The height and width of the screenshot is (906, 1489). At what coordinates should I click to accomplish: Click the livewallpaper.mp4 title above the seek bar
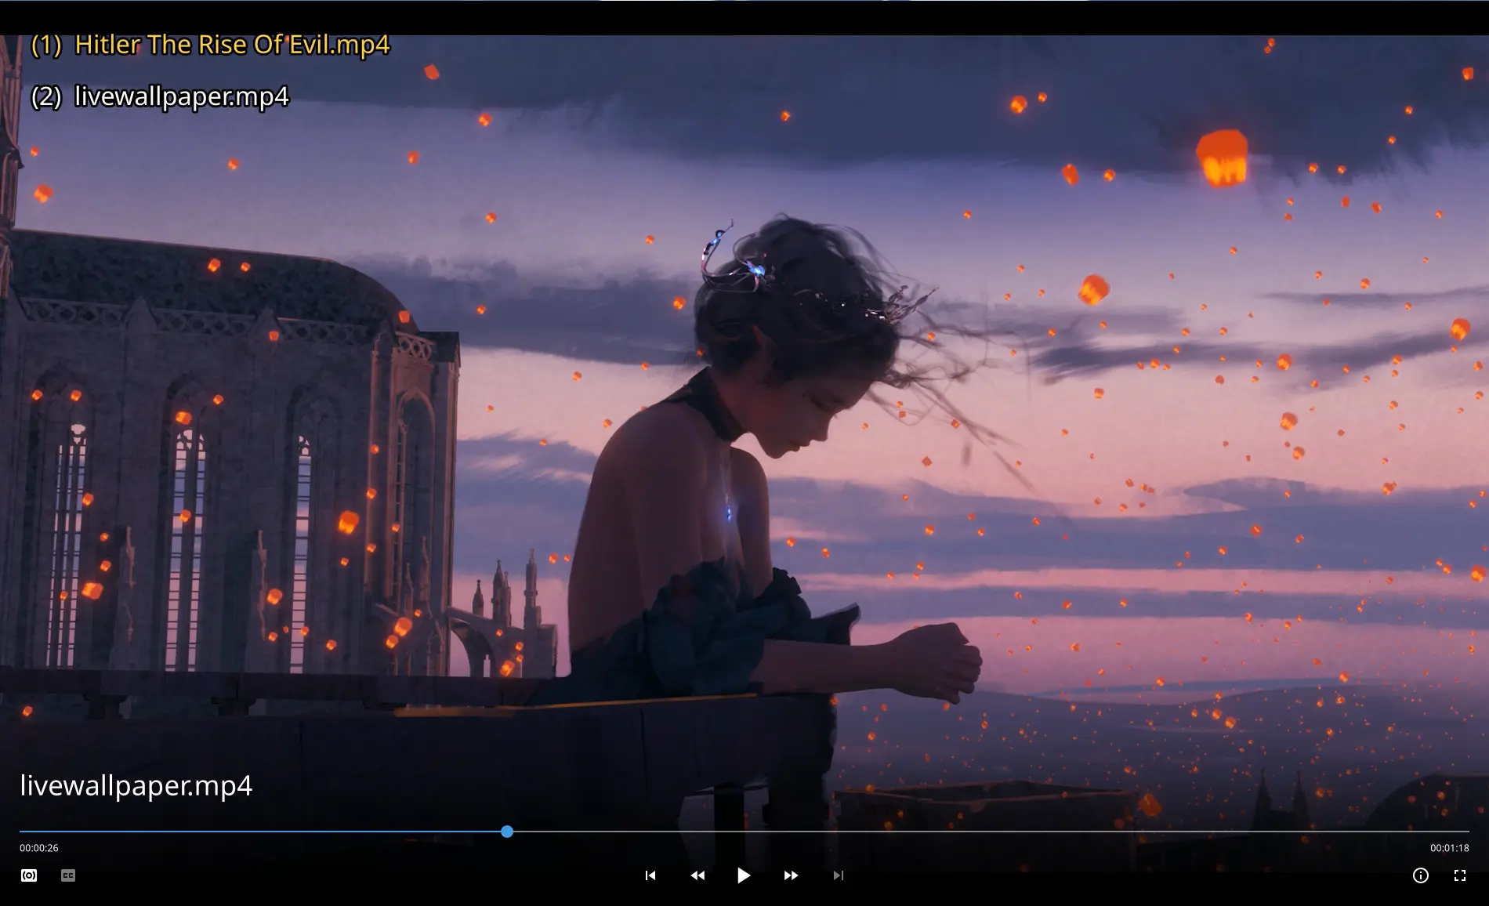(136, 785)
